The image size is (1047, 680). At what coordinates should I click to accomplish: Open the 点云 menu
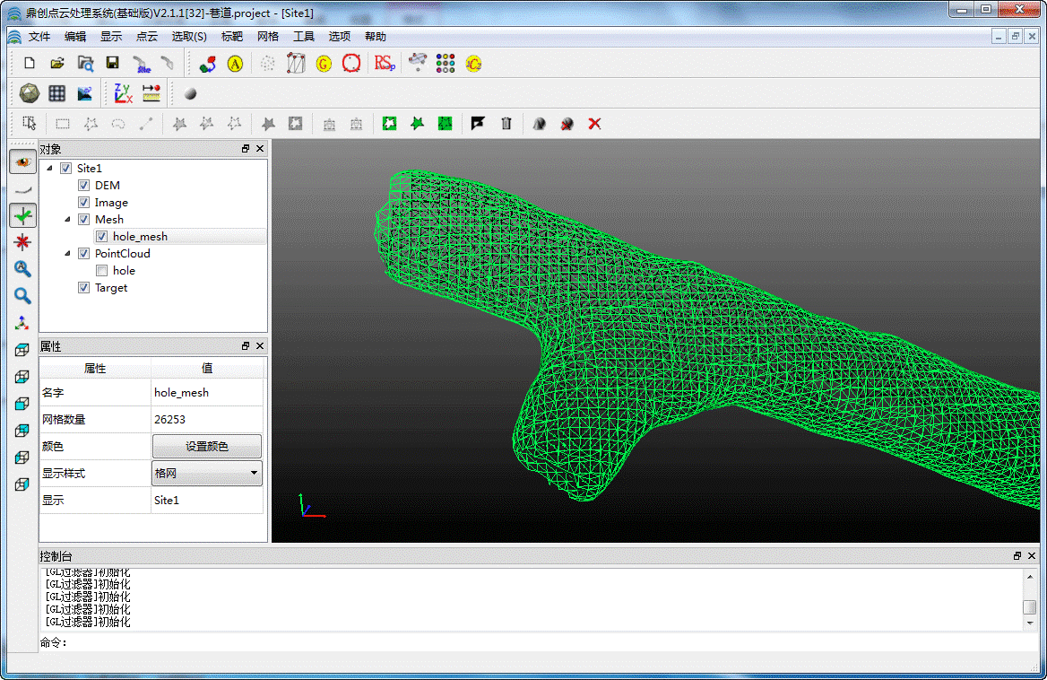[147, 37]
